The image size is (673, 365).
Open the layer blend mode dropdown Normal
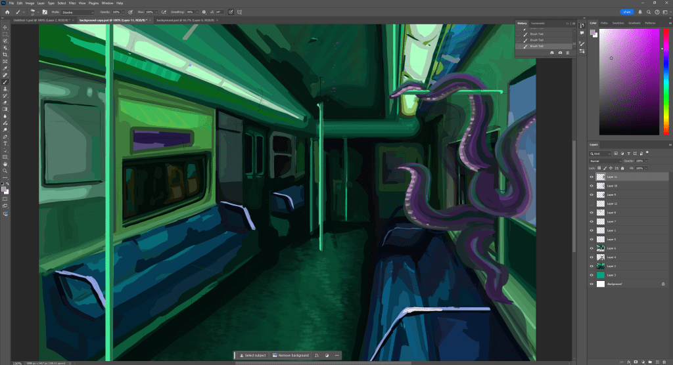coord(605,160)
